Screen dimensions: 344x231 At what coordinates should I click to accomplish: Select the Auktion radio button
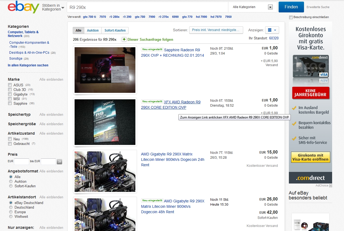point(11,181)
